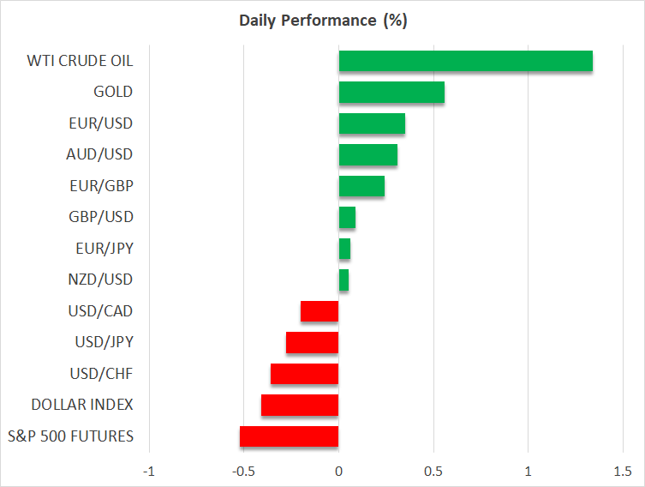Click the 0 tick on horizontal axis
Image resolution: width=645 pixels, height=487 pixels.
[338, 471]
